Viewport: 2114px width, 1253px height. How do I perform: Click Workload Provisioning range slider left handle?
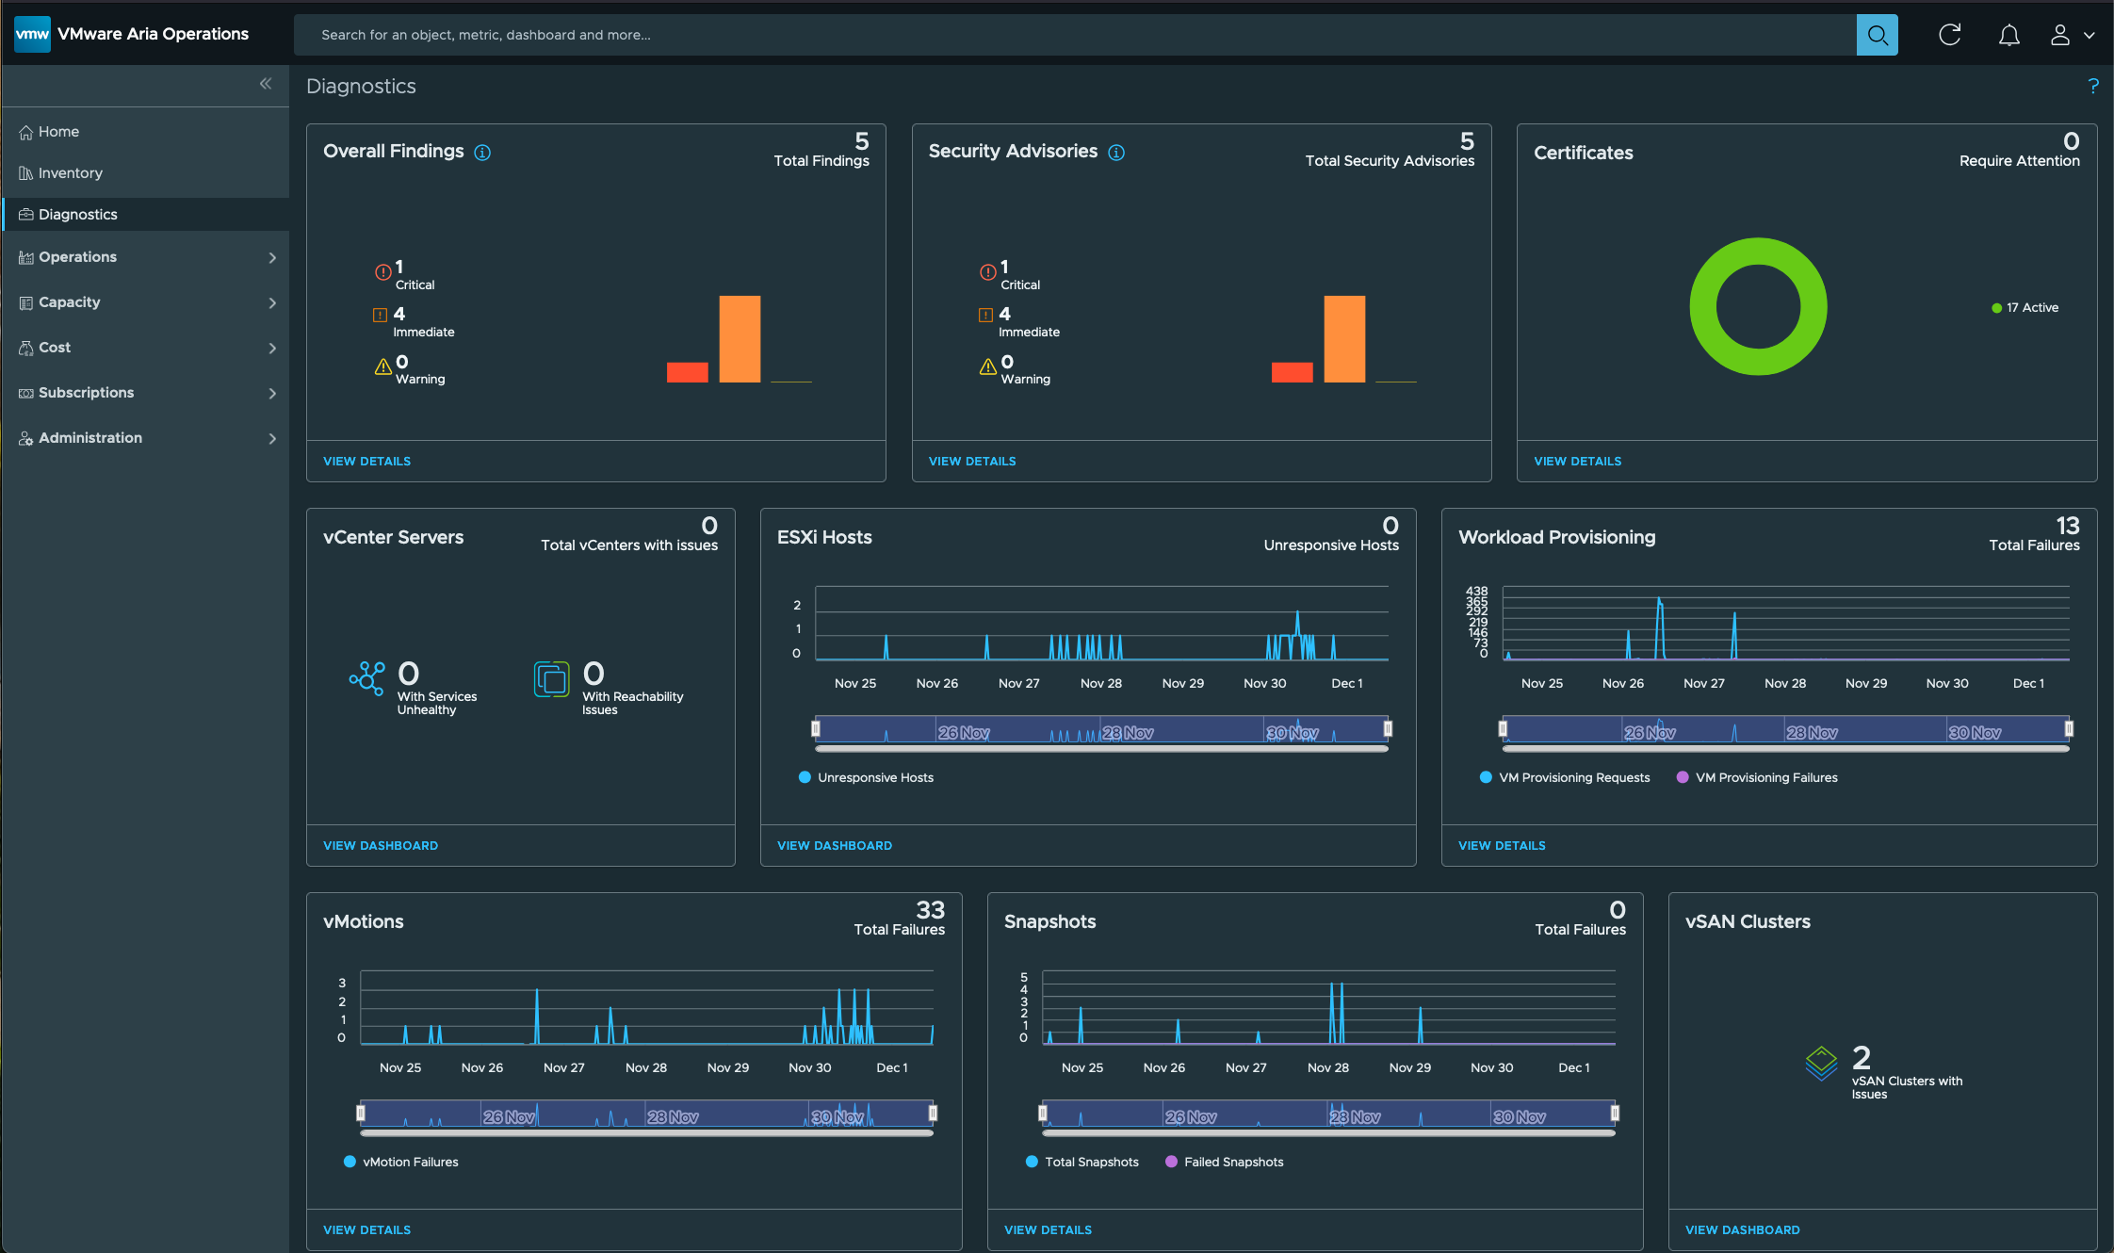click(x=1503, y=728)
